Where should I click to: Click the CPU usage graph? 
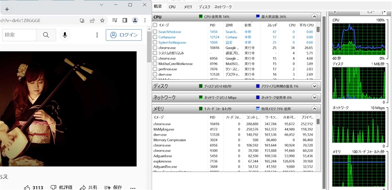click(x=358, y=39)
